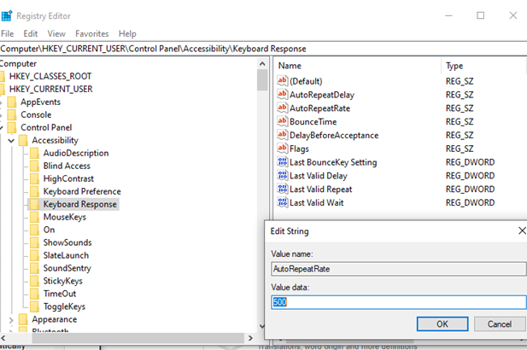This screenshot has width=527, height=350.
Task: Click the StickyKeys folder icon
Action: click(x=34, y=281)
